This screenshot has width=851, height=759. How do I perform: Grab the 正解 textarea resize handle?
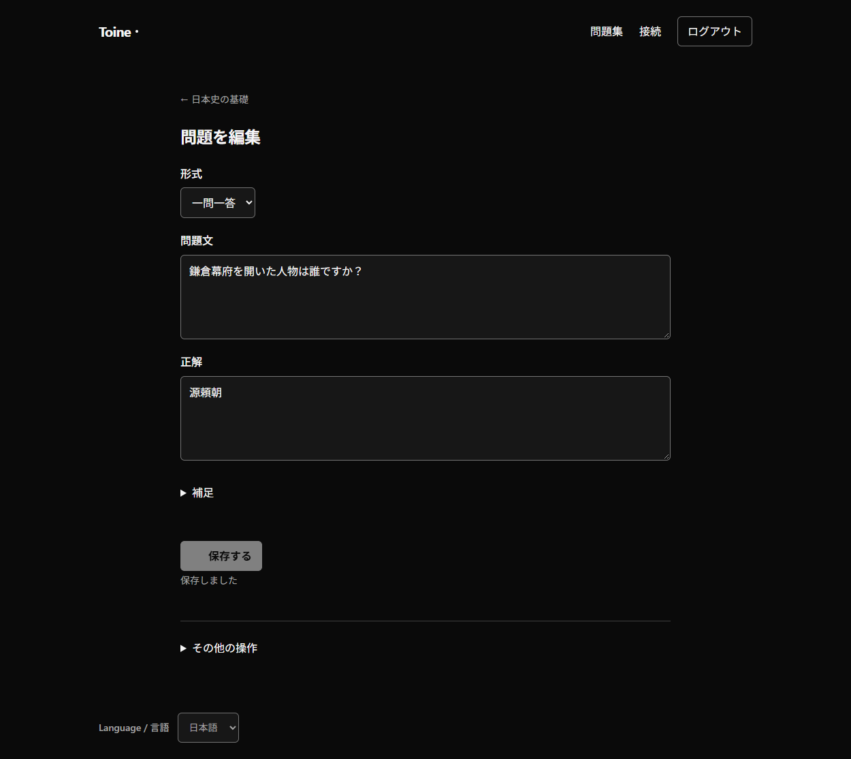tap(667, 456)
